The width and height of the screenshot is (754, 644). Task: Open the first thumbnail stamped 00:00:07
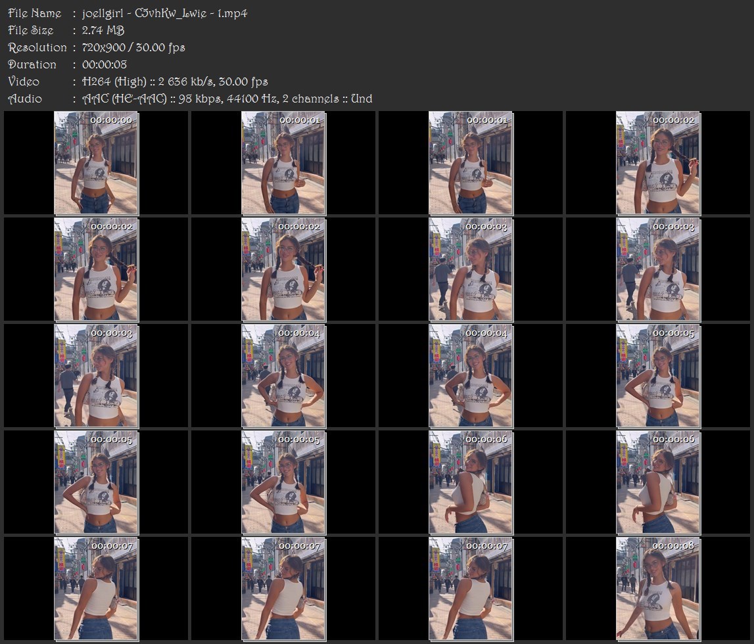96,589
